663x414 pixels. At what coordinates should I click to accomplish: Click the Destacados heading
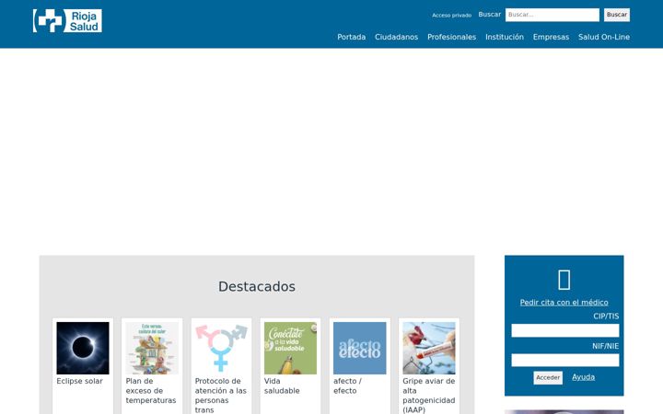click(x=257, y=286)
